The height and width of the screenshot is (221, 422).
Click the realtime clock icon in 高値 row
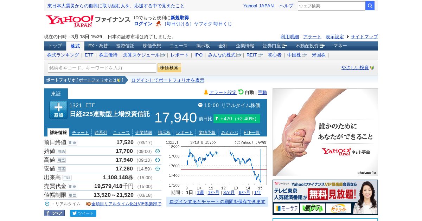point(158,160)
